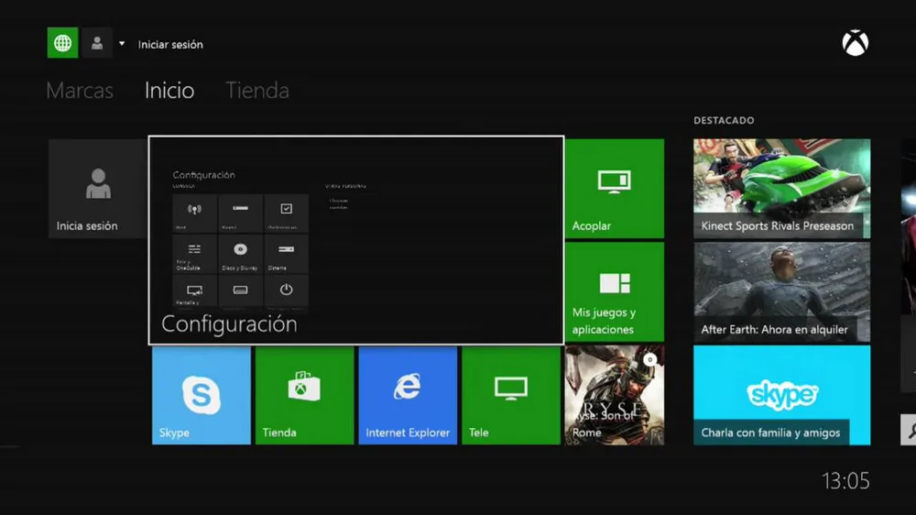Open the Inicia sesión profile tile

98,188
